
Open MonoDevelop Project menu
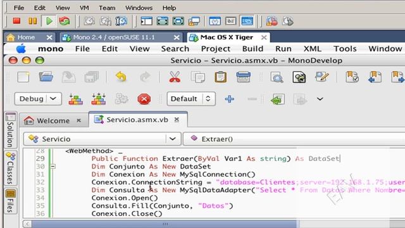(x=216, y=49)
